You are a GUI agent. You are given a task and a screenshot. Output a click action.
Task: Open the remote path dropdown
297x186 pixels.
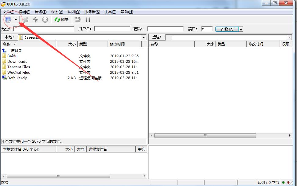coord(289,38)
